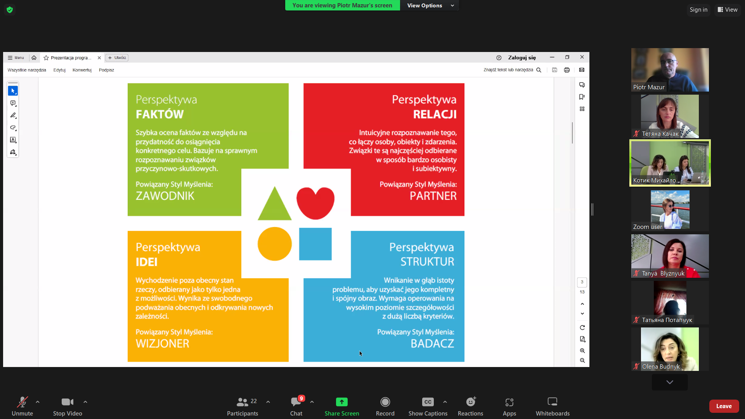Start recording with Record button

click(x=385, y=406)
